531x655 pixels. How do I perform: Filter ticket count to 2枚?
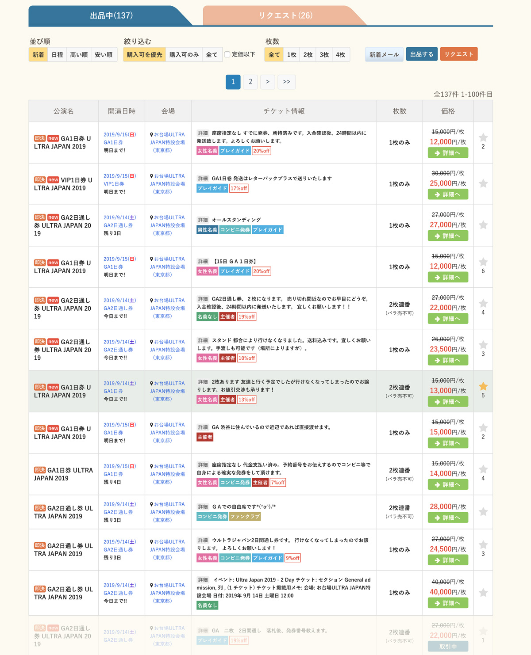(308, 54)
